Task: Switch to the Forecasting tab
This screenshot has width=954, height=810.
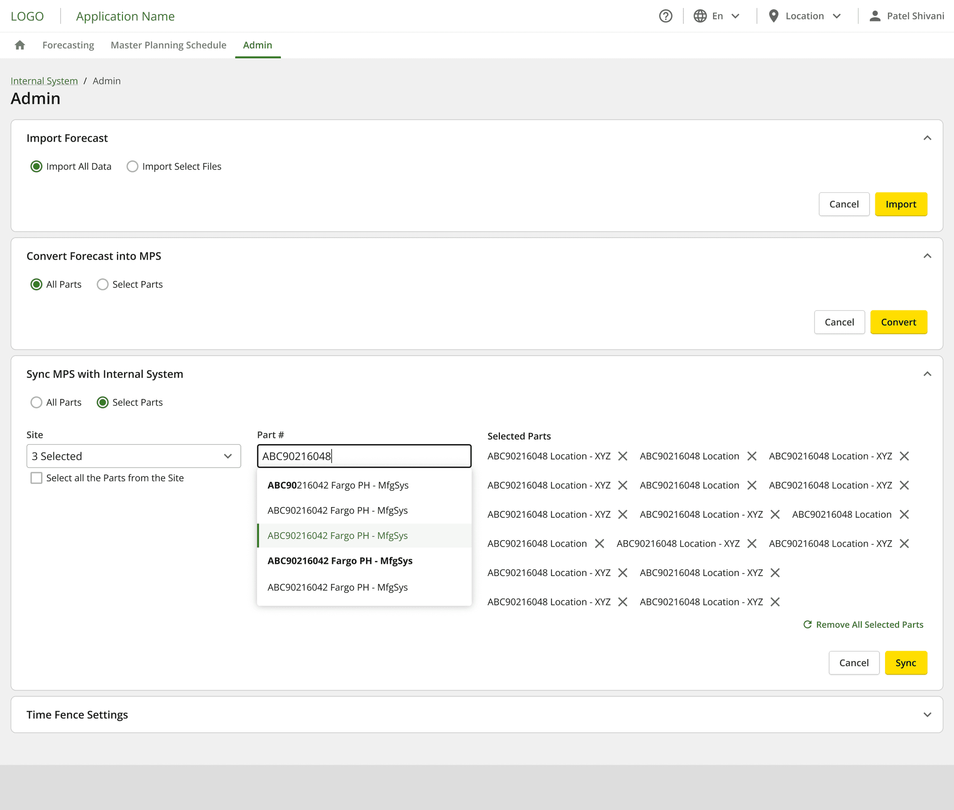Action: pyautogui.click(x=68, y=45)
